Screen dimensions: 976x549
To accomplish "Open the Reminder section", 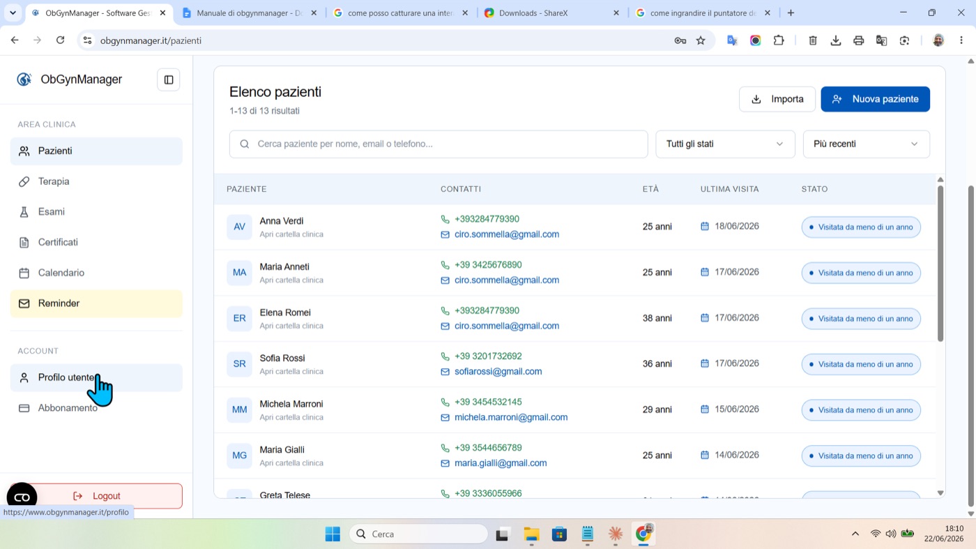I will 96,303.
